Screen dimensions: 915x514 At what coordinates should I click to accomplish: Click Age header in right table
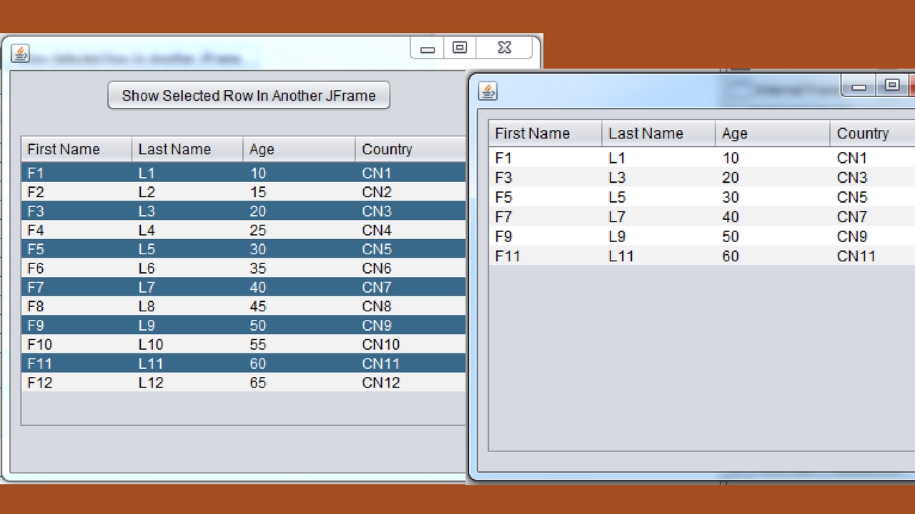[773, 133]
